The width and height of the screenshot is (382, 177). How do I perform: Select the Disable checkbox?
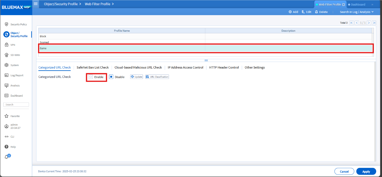tap(111, 77)
